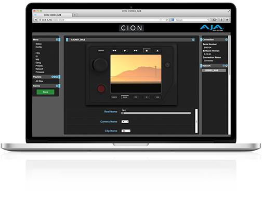
Task: Click the camera power button icon
Action: [x=167, y=65]
